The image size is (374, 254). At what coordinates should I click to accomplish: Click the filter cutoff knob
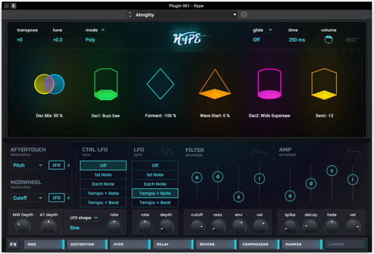tap(197, 226)
